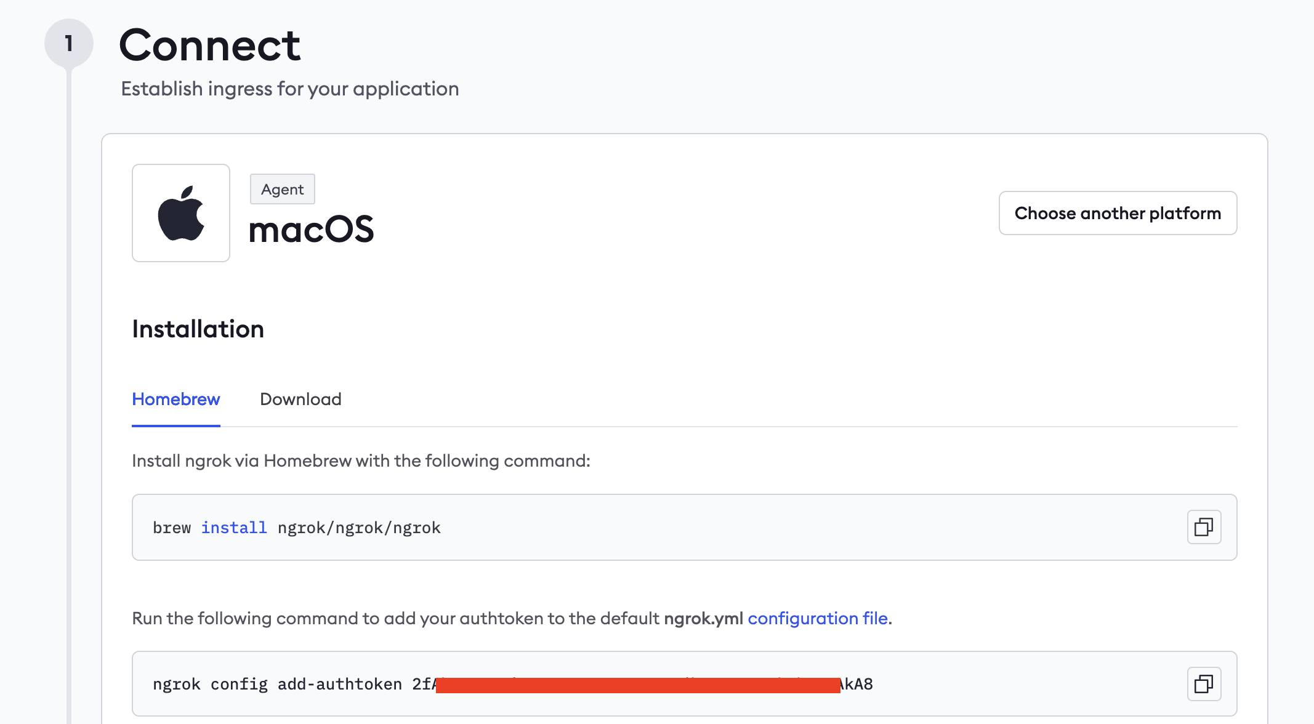The width and height of the screenshot is (1314, 724).
Task: Click the ngrok config add-authtoken text
Action: tap(277, 684)
